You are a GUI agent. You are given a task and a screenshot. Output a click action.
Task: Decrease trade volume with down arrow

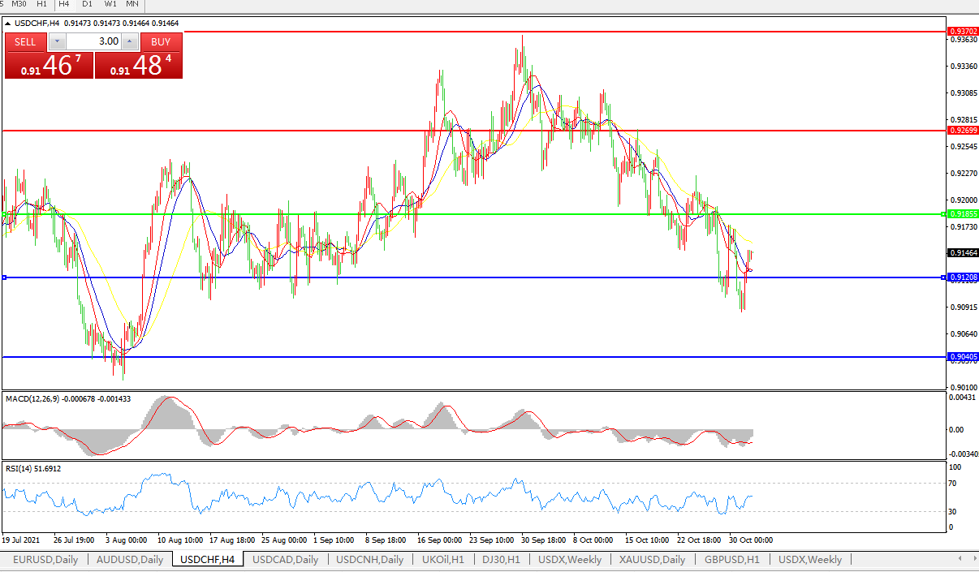[x=57, y=41]
